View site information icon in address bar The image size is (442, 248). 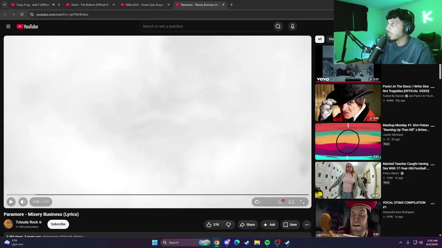[31, 14]
